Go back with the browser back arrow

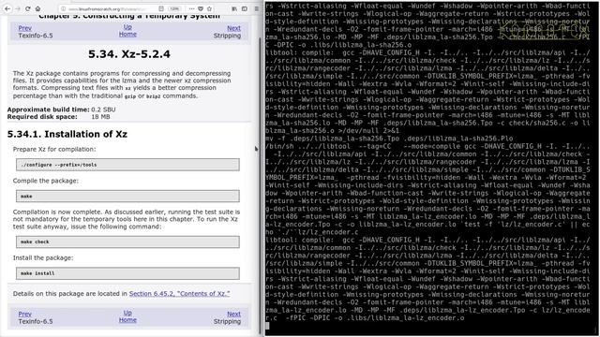click(x=7, y=8)
